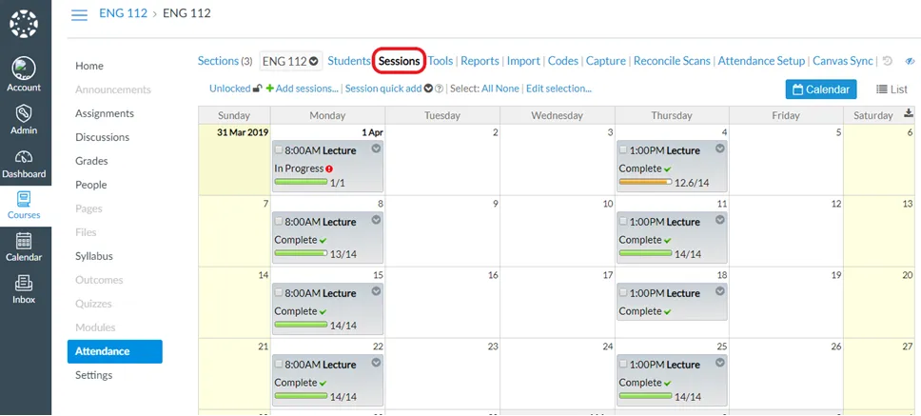
Task: Check the 4 Apr 1:00PM Lecture checkbox
Action: [623, 150]
